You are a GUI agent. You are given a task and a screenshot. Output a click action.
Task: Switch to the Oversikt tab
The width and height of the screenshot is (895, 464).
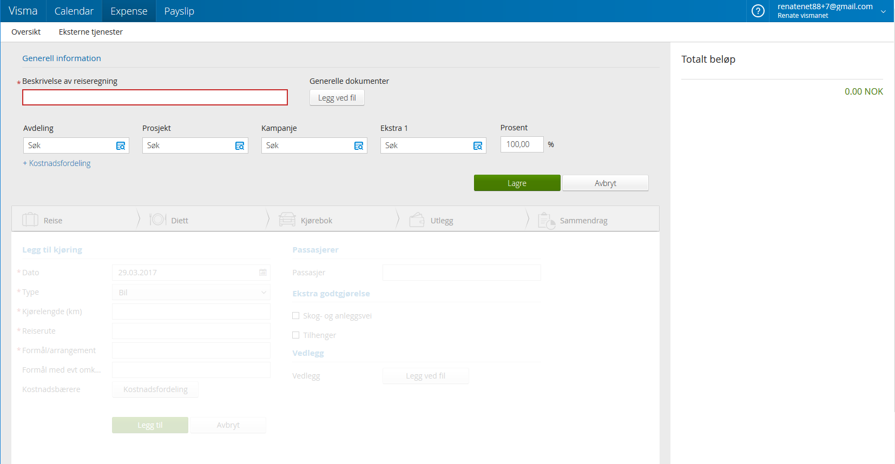click(x=26, y=32)
